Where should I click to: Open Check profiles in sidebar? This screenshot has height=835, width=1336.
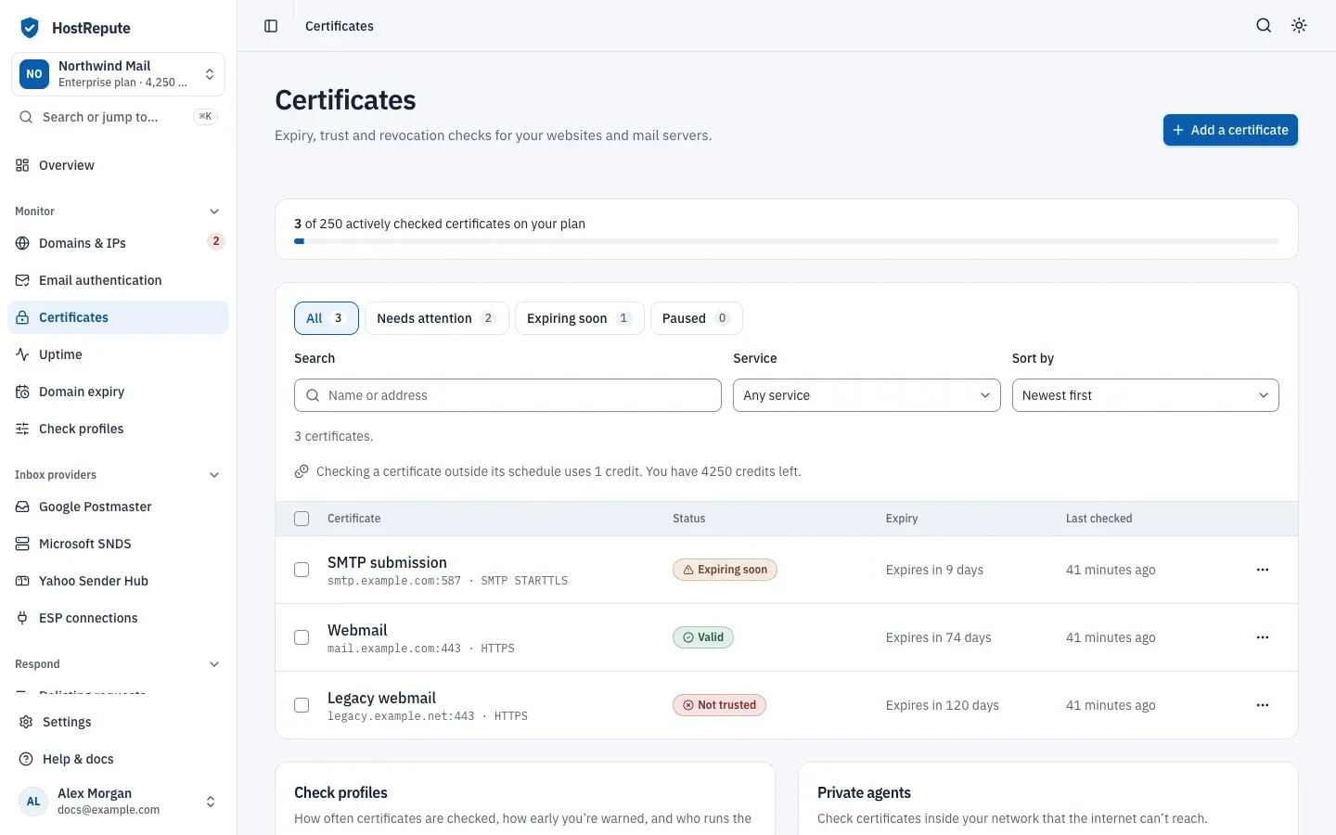click(118, 429)
